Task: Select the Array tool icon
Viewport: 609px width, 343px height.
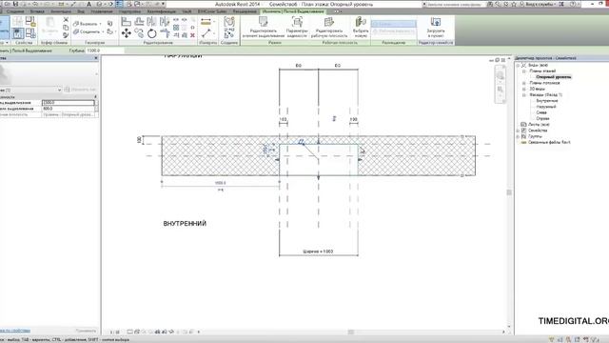Action: pyautogui.click(x=176, y=28)
